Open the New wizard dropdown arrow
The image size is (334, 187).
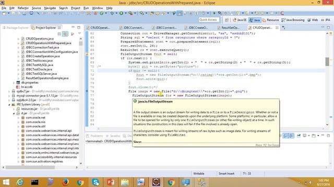tap(8, 14)
